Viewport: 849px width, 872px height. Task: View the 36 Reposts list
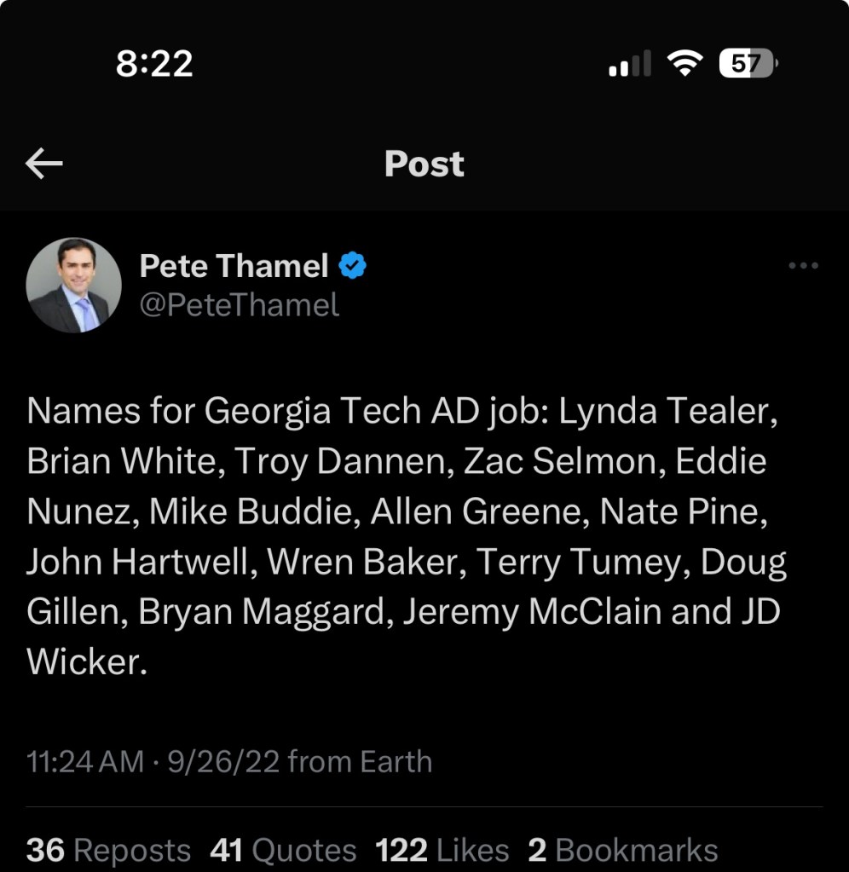tap(109, 850)
